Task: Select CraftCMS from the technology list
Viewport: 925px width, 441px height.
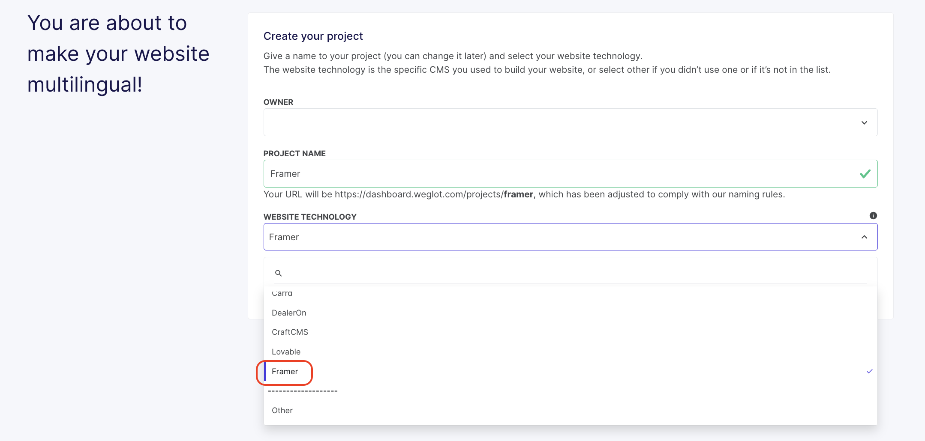Action: [x=571, y=332]
